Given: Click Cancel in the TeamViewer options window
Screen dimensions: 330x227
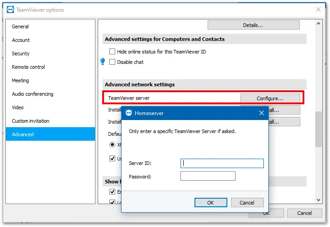Looking at the screenshot, I should pos(304,213).
